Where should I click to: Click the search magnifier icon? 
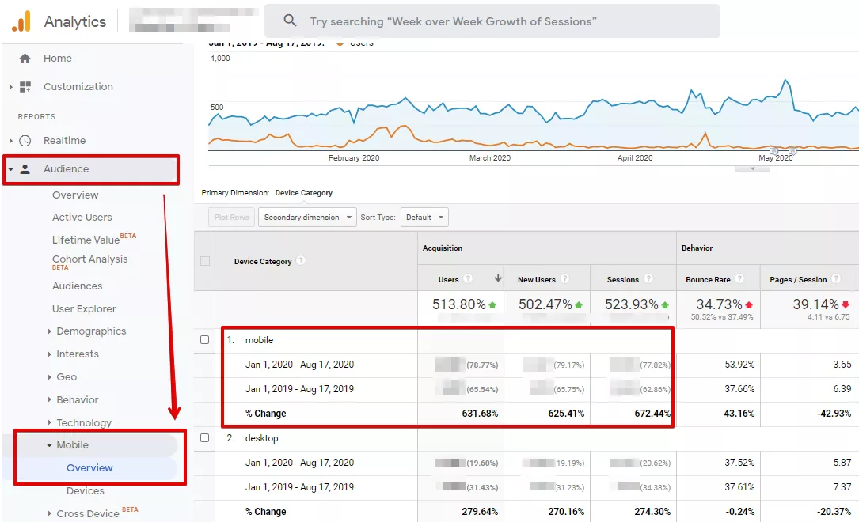(290, 21)
